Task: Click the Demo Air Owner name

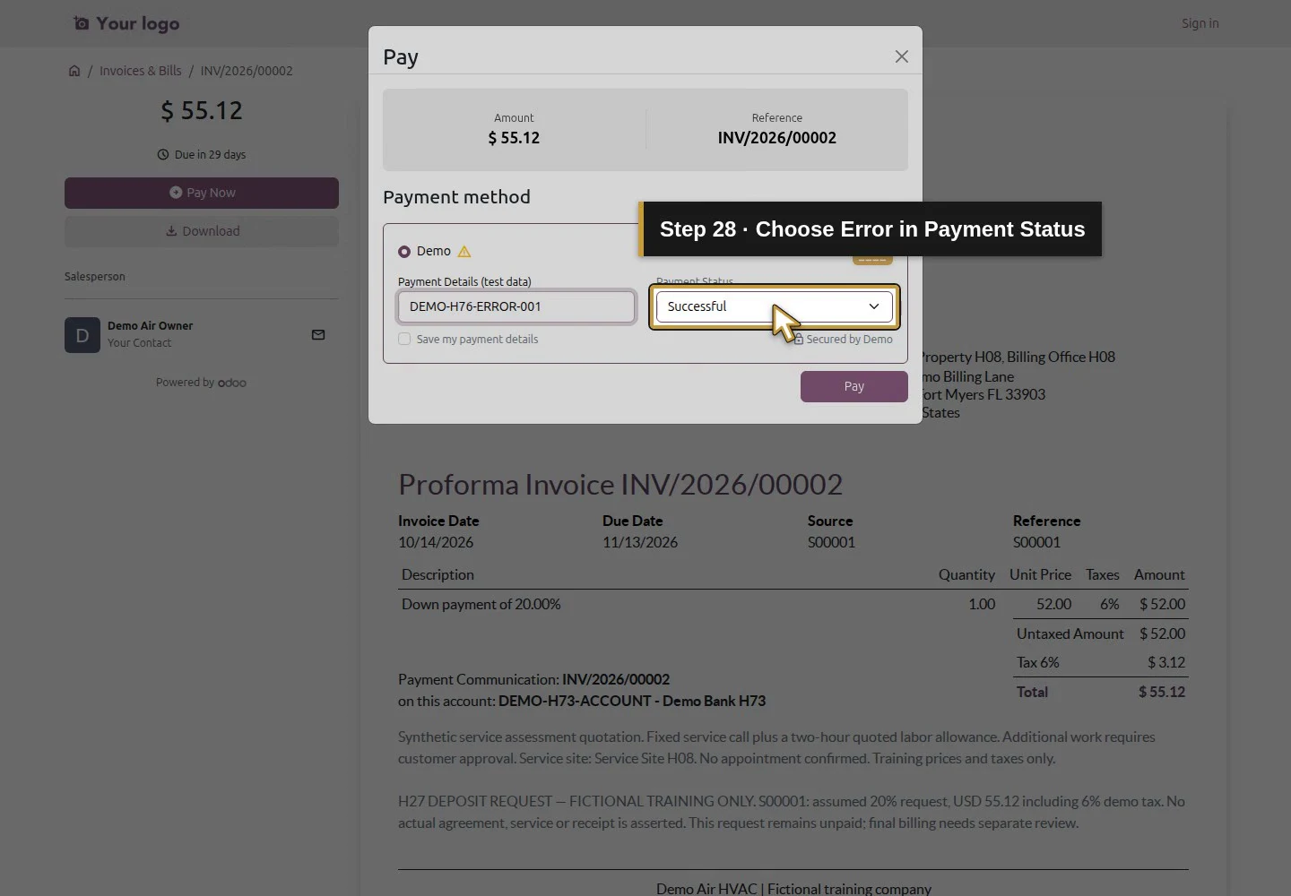Action: click(150, 326)
